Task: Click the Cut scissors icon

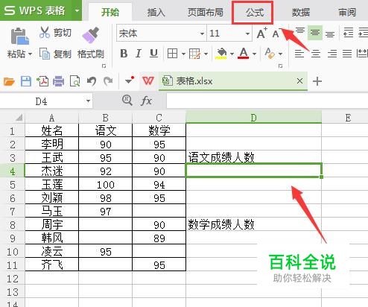Action: pos(45,32)
